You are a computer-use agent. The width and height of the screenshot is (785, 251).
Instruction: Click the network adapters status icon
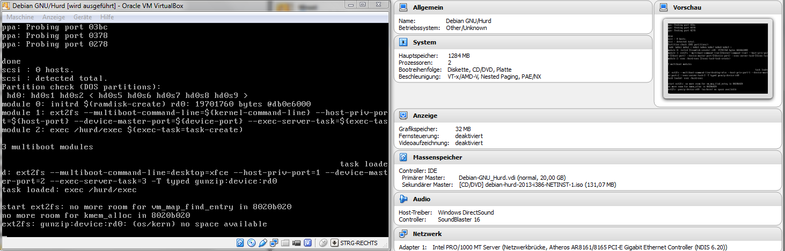(x=274, y=243)
